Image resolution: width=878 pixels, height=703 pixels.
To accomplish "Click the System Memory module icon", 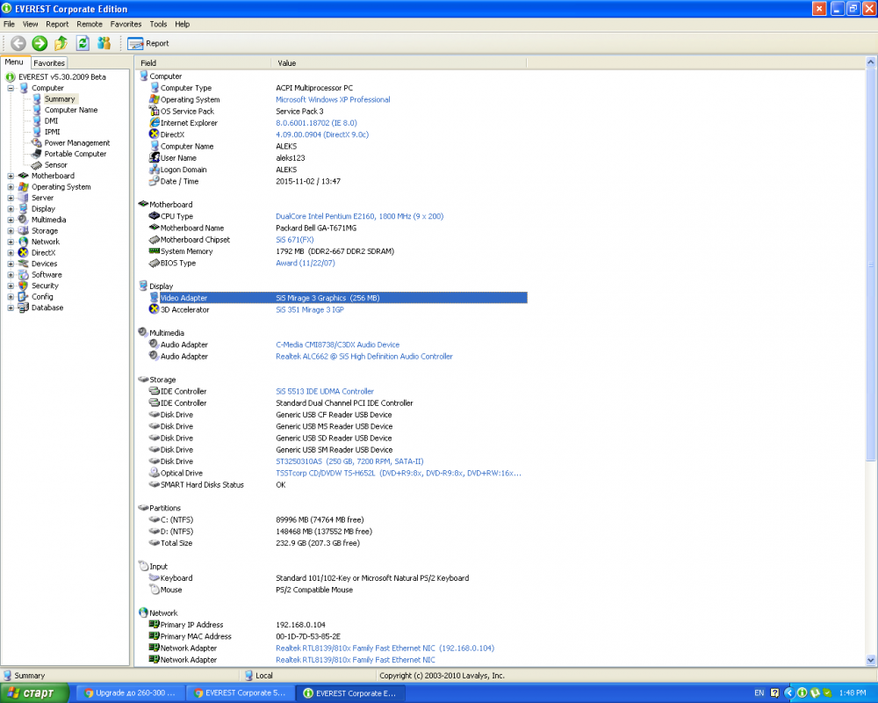I will click(154, 251).
